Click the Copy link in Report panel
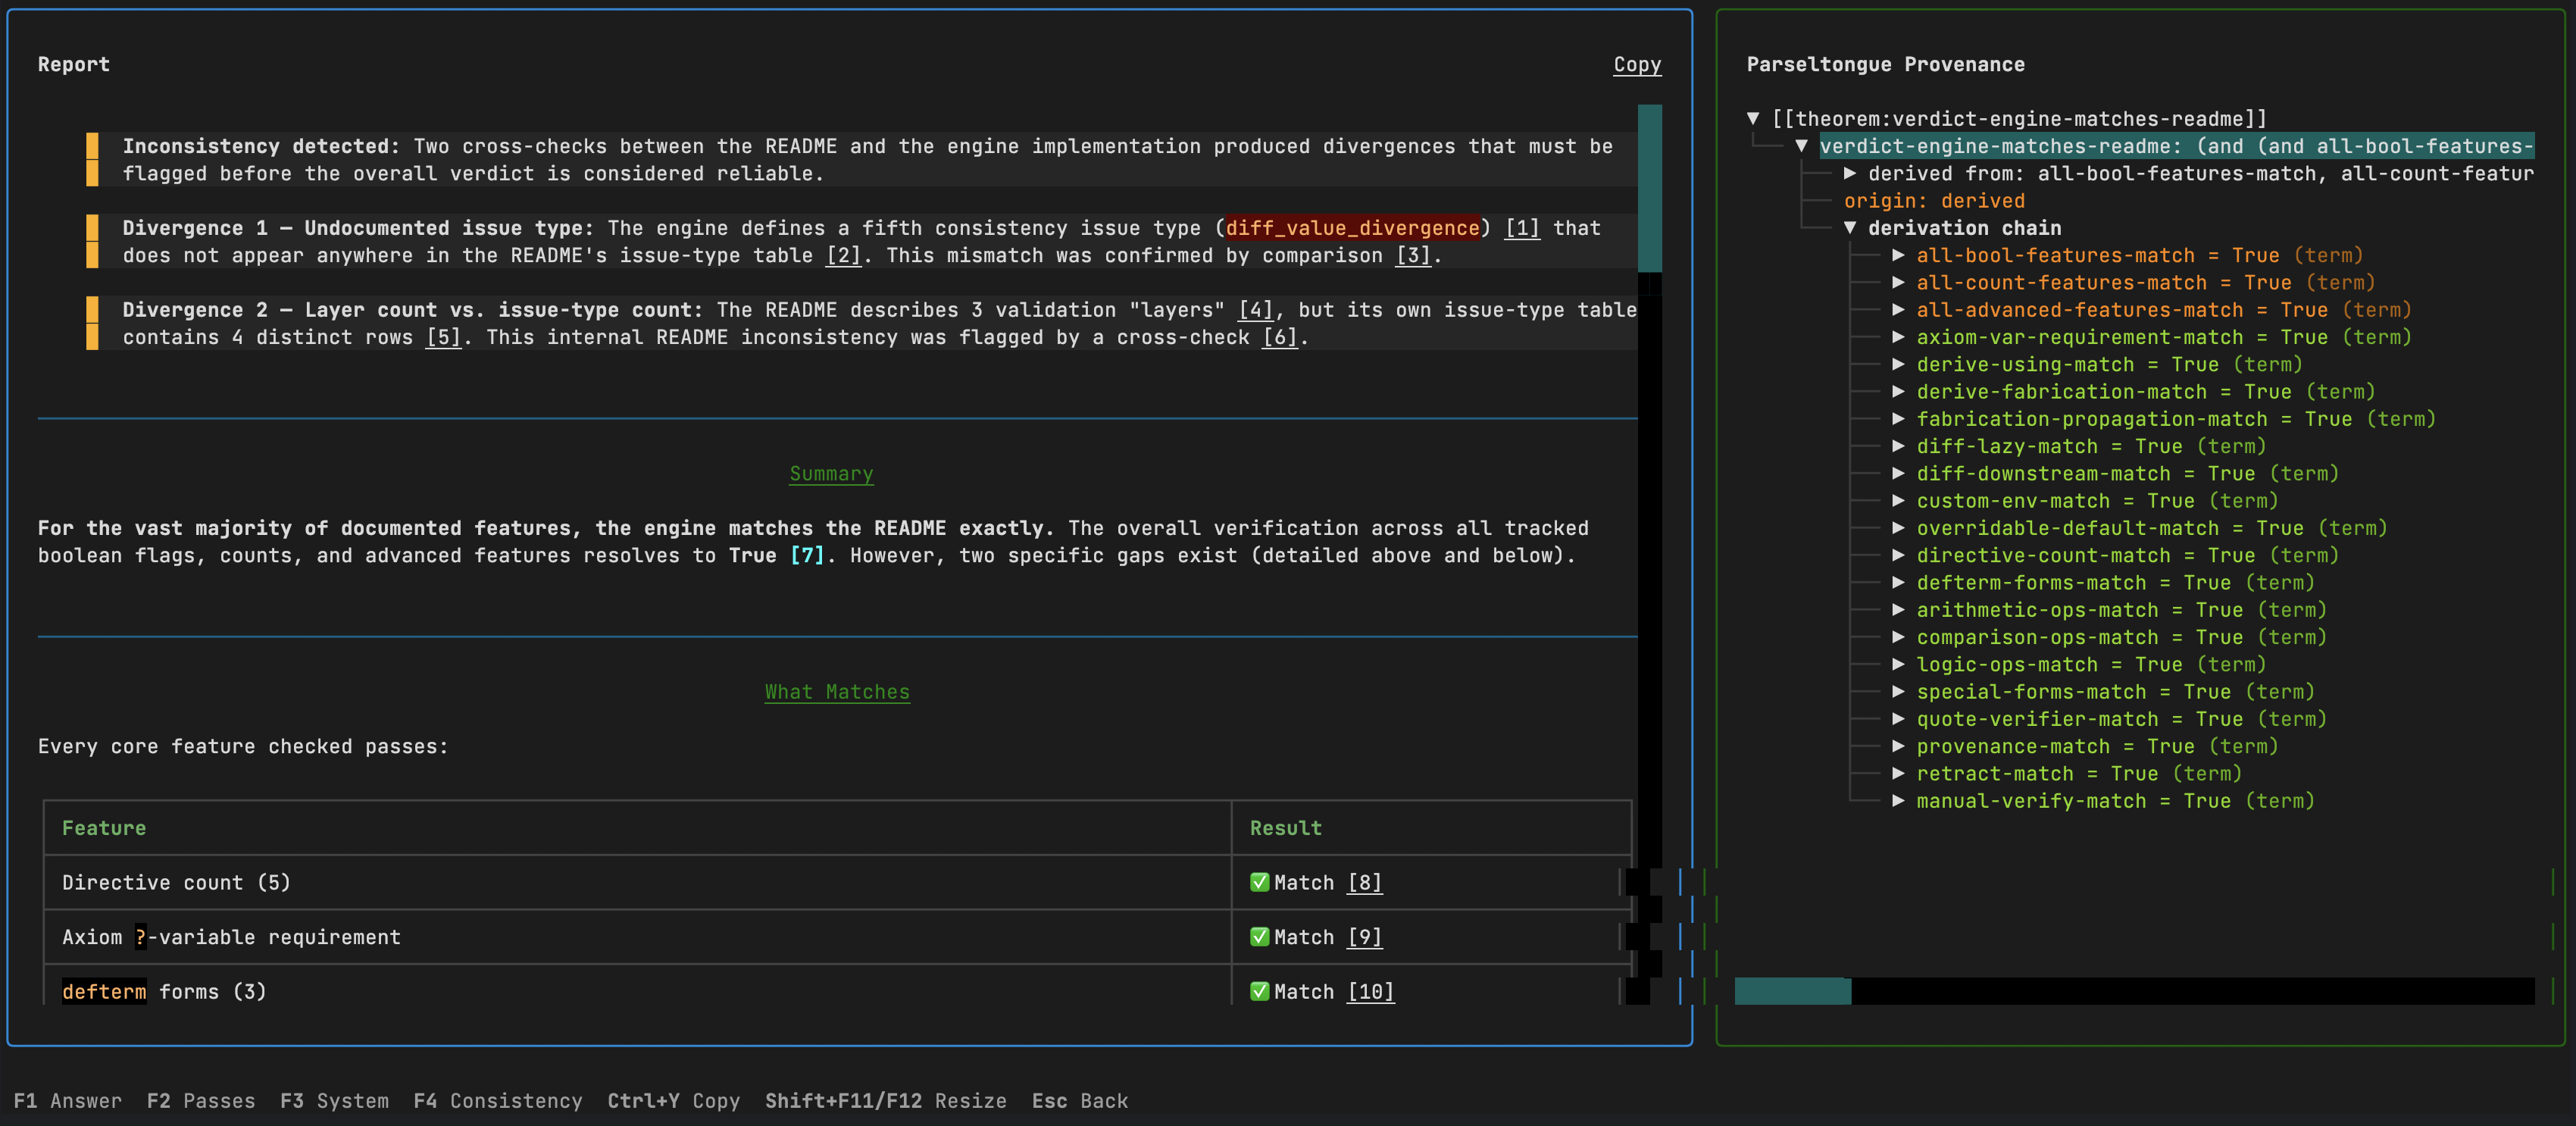Screen dimensions: 2576x1126 click(1637, 65)
